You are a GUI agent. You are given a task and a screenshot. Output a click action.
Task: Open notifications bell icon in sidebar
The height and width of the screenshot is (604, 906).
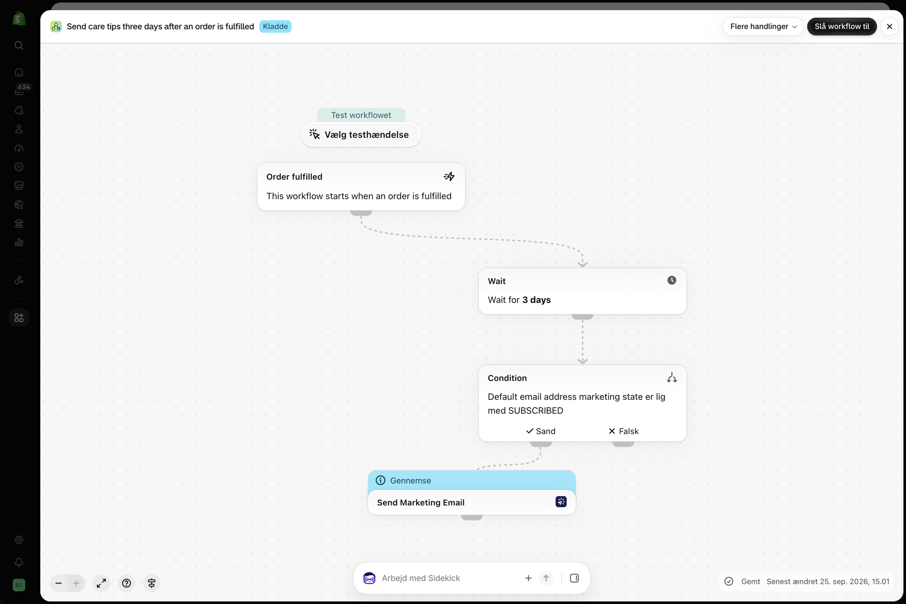(19, 562)
